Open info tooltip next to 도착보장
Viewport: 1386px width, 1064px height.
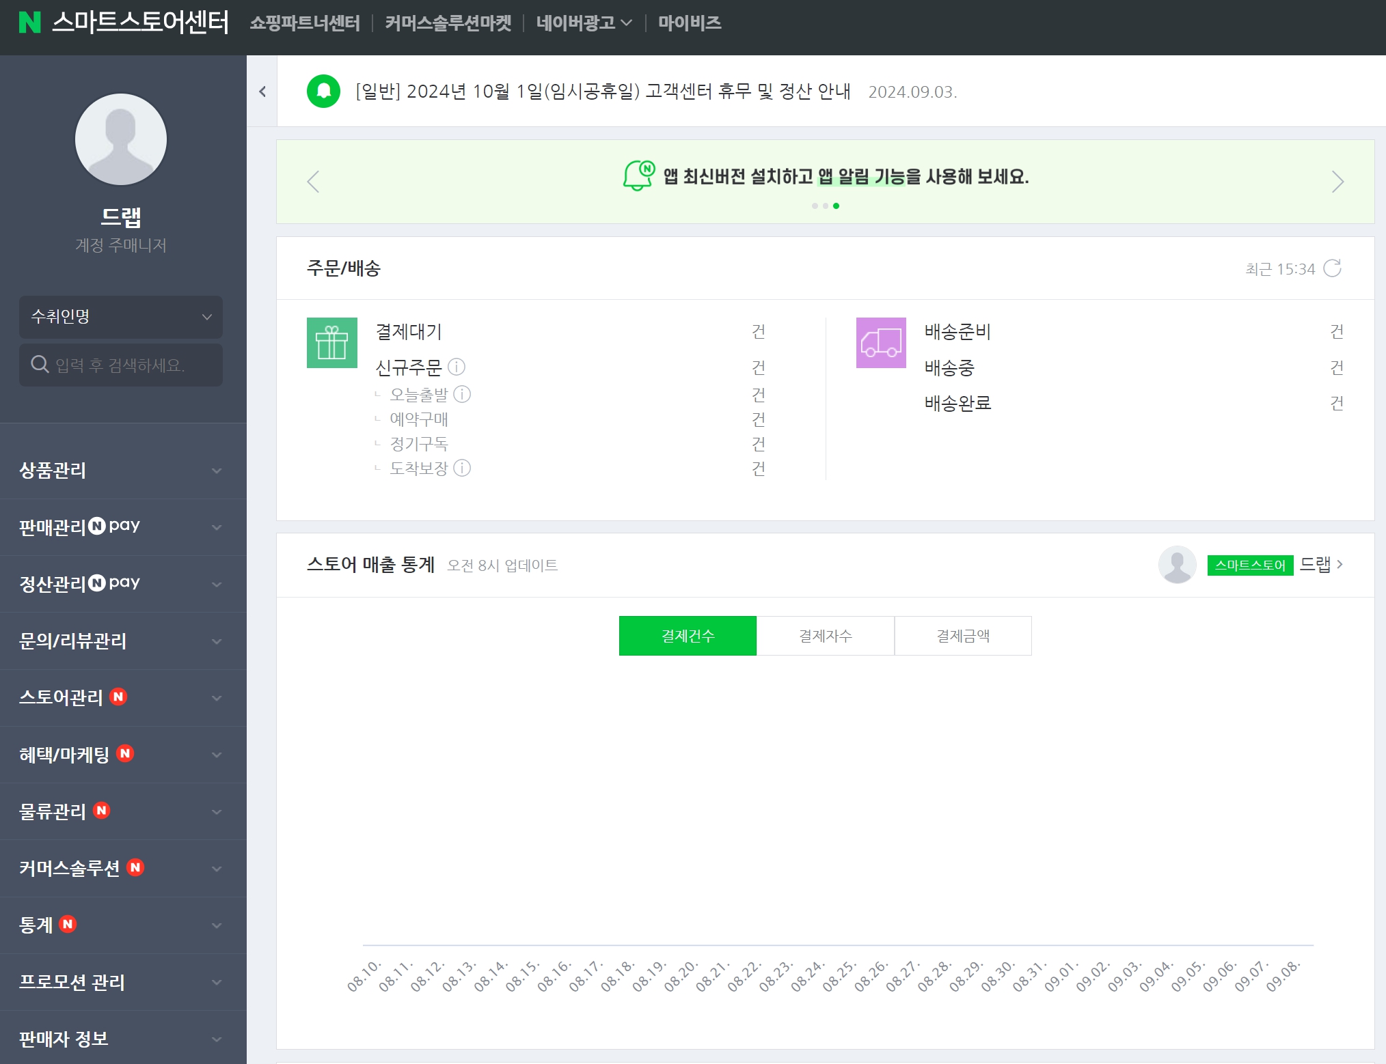(x=462, y=468)
